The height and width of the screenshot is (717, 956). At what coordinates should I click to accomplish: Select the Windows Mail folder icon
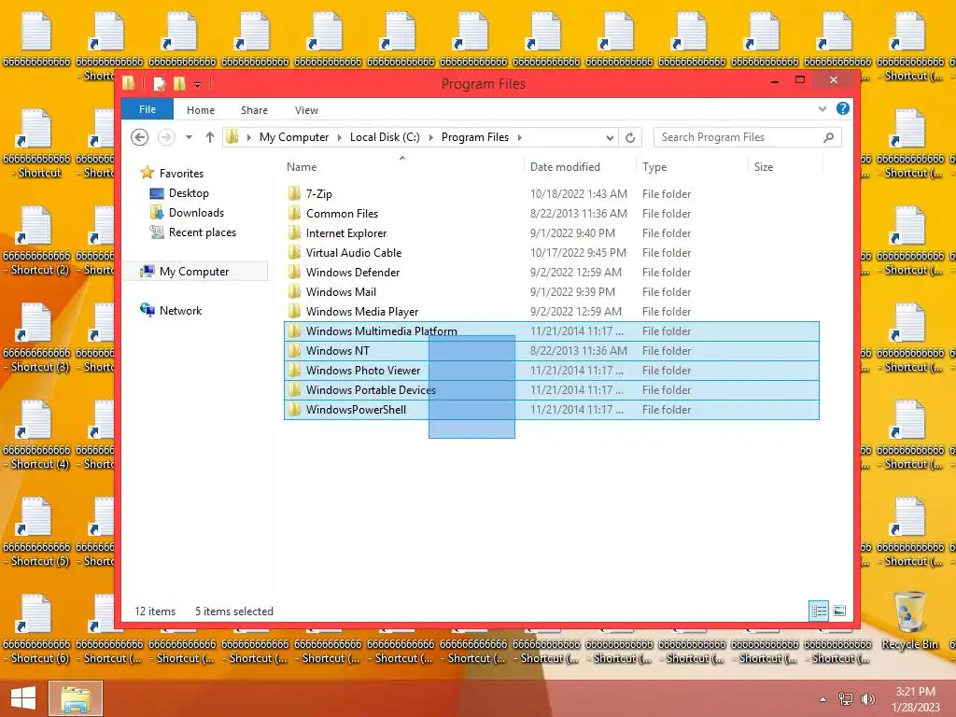click(294, 291)
